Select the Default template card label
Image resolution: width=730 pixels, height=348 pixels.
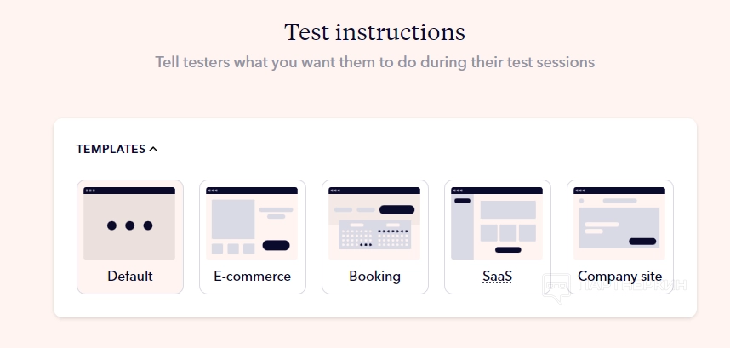[130, 277]
